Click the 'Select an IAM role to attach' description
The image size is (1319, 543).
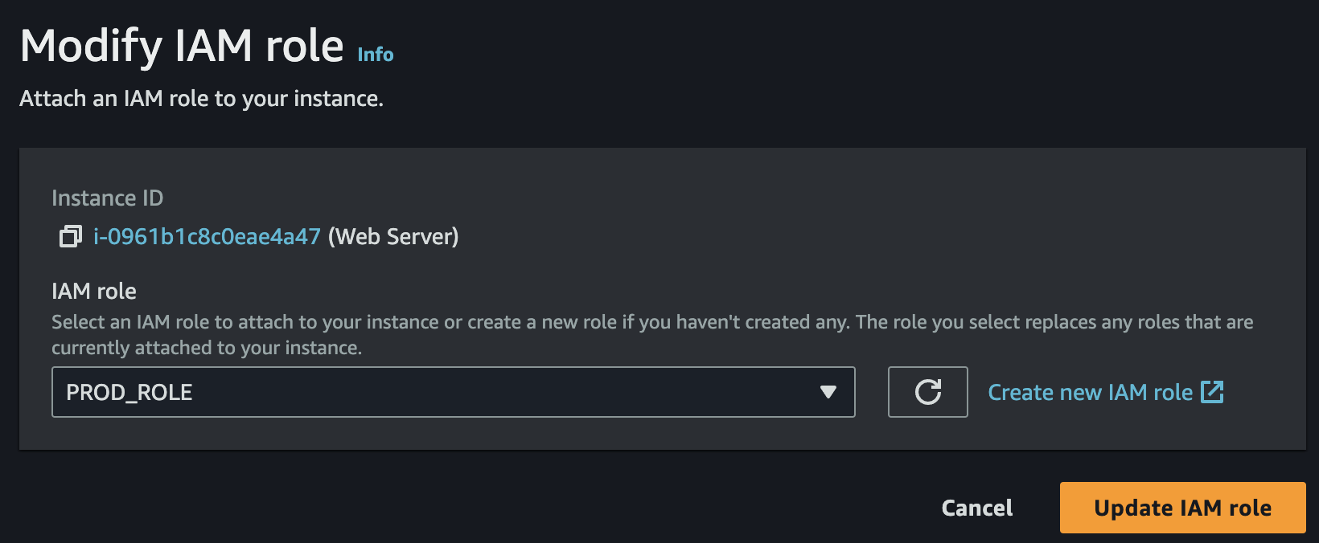coord(651,322)
